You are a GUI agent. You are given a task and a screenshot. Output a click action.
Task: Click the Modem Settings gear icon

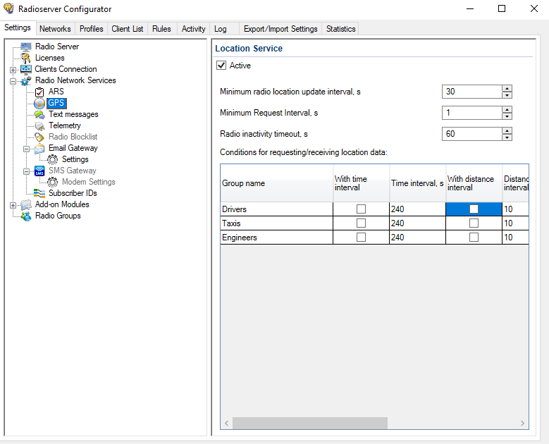click(x=53, y=182)
